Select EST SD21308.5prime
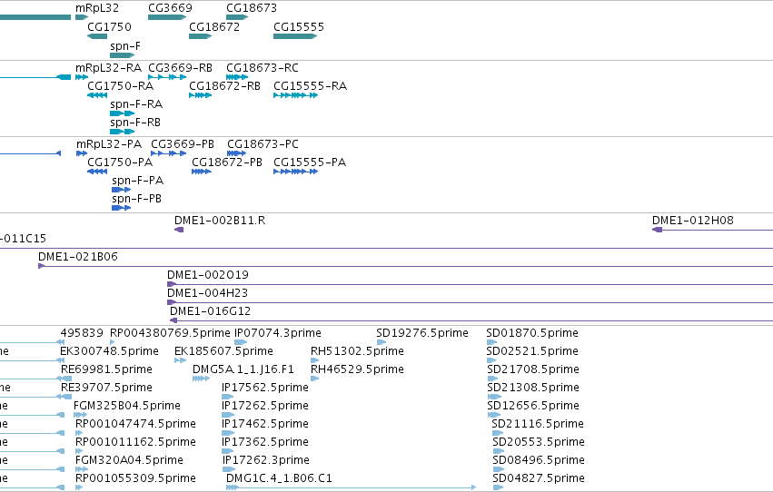The image size is (773, 492). [533, 388]
